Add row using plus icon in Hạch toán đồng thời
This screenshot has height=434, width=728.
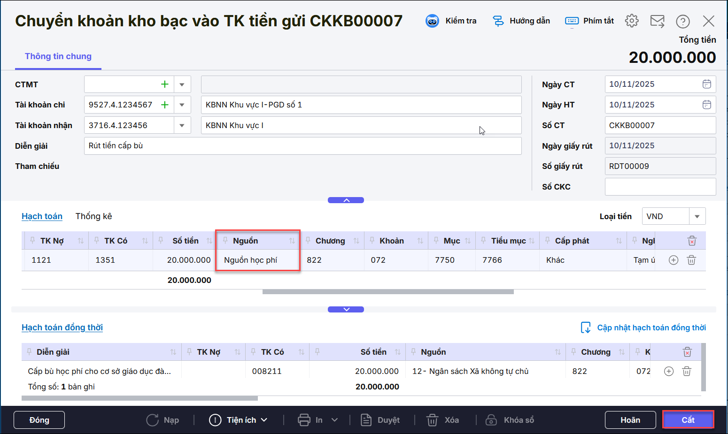[x=669, y=371]
